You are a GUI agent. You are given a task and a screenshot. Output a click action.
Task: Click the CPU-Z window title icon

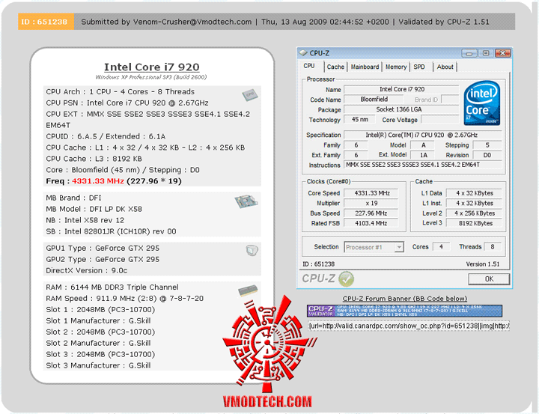303,53
